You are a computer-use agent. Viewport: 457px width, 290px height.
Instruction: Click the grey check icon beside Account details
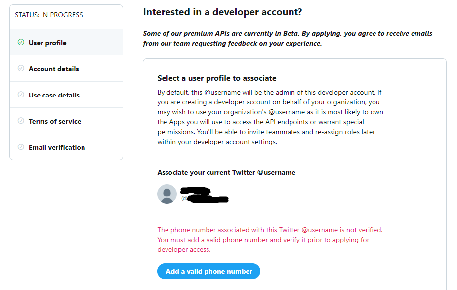(21, 69)
